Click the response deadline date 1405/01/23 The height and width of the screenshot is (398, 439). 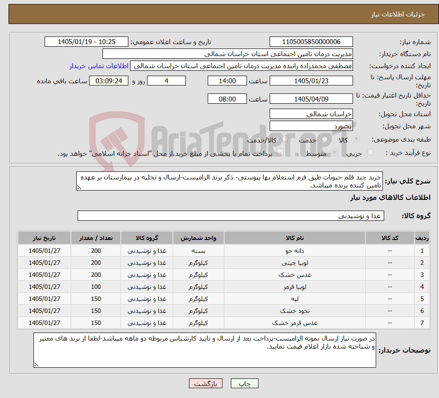(x=311, y=81)
